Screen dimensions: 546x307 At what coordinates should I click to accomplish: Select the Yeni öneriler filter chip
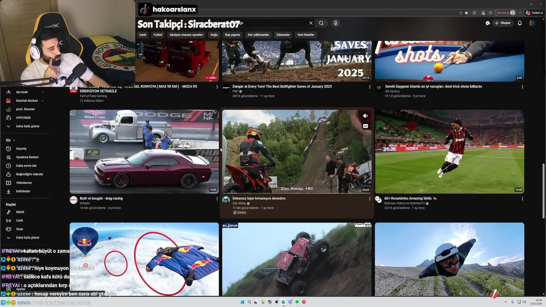pyautogui.click(x=306, y=35)
